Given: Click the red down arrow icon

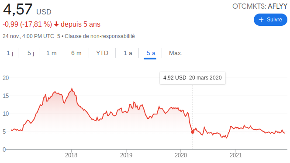Looking at the screenshot, I should click(56, 24).
